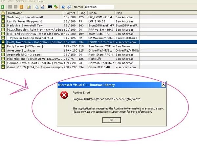
Task: Select Mini-Missions (Server 2 server row
Action: [98, 59]
